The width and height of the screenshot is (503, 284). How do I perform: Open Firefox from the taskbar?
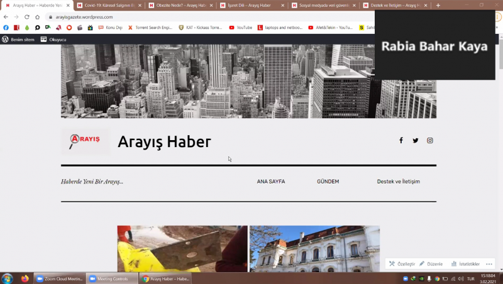click(x=25, y=278)
